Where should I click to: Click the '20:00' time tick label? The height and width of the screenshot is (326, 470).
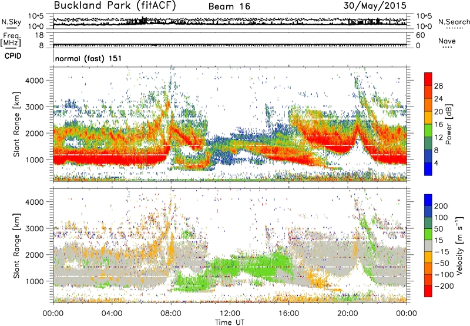348,314
